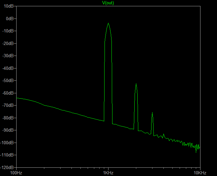Click the 100Hz frequency axis label
This screenshot has height=176, width=217.
pos(16,173)
